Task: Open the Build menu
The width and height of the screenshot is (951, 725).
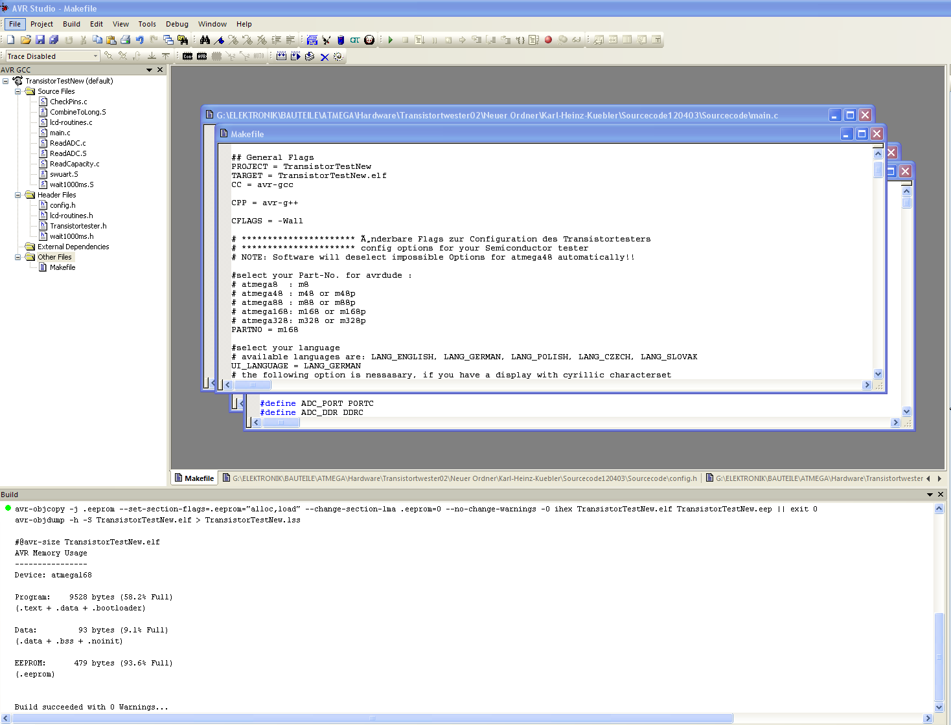Action: point(71,24)
